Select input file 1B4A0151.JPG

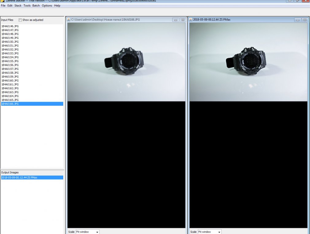pos(32,46)
